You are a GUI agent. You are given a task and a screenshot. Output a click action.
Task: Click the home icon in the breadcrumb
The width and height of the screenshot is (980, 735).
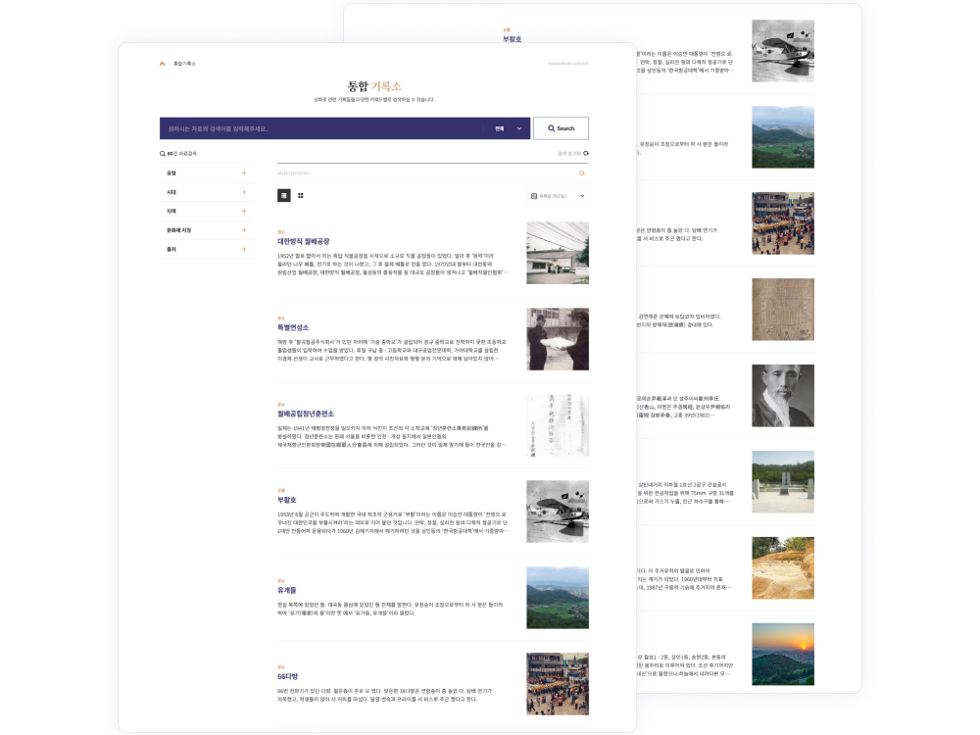[x=163, y=64]
